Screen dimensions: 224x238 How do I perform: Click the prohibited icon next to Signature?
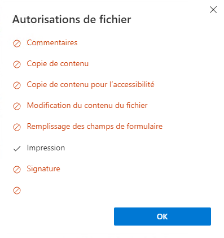(x=17, y=170)
